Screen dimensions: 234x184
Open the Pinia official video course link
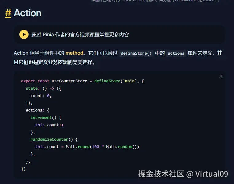point(80,34)
